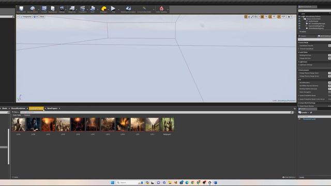
Task: Open View Options in content browser
Action: point(289,177)
